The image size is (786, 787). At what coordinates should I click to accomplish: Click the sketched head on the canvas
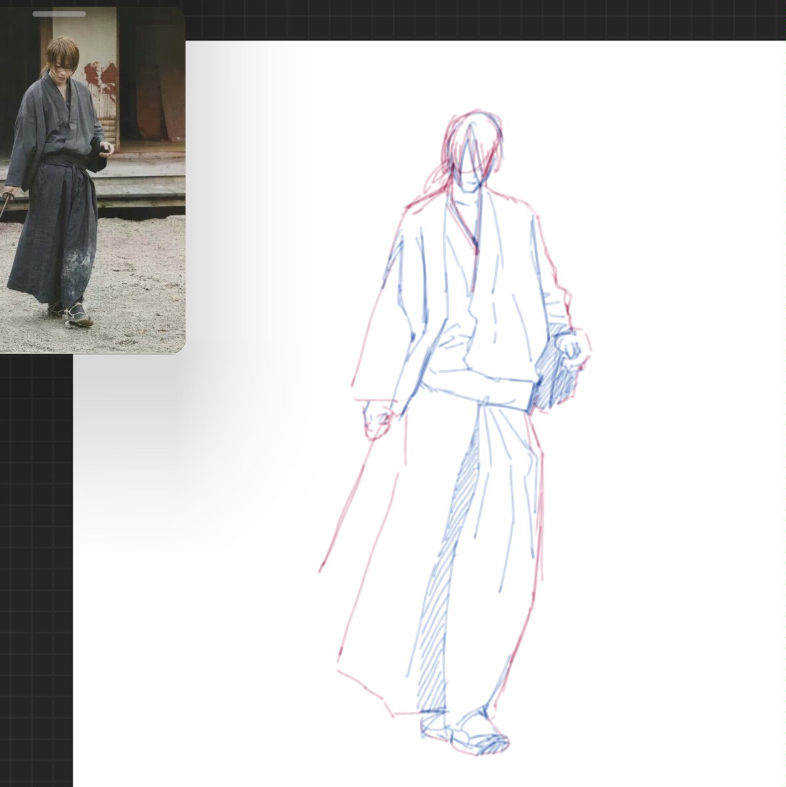tap(470, 153)
